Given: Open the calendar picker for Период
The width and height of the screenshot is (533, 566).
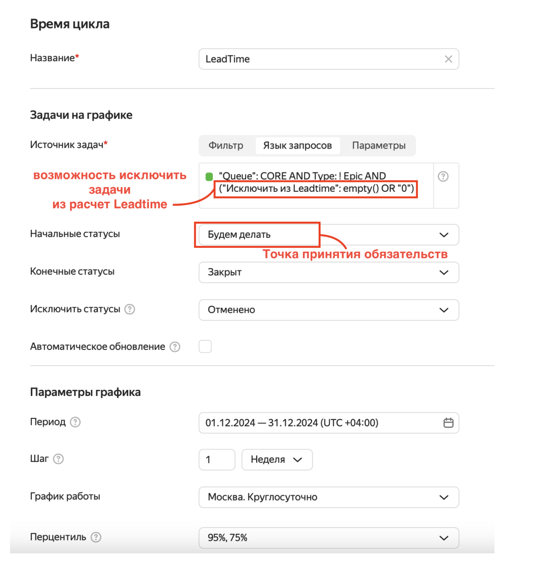Looking at the screenshot, I should pyautogui.click(x=448, y=423).
